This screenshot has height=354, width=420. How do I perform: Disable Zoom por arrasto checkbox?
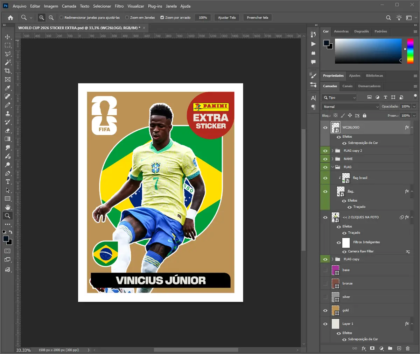(162, 17)
